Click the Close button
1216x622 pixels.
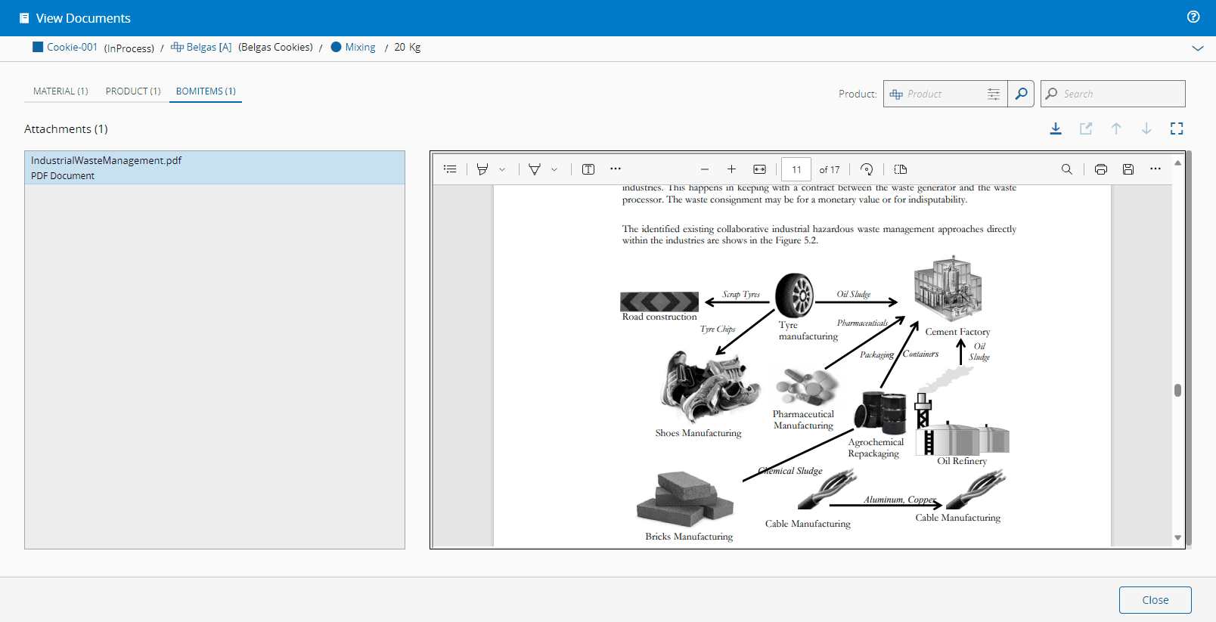pyautogui.click(x=1155, y=600)
